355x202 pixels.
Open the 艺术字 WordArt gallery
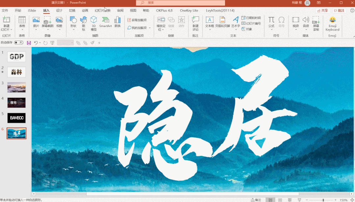pyautogui.click(x=236, y=24)
